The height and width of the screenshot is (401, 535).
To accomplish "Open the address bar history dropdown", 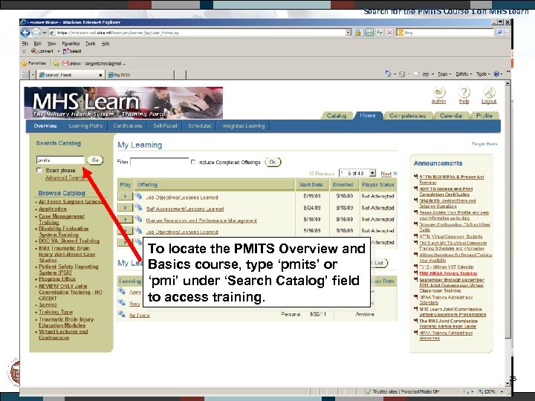I will [x=348, y=33].
